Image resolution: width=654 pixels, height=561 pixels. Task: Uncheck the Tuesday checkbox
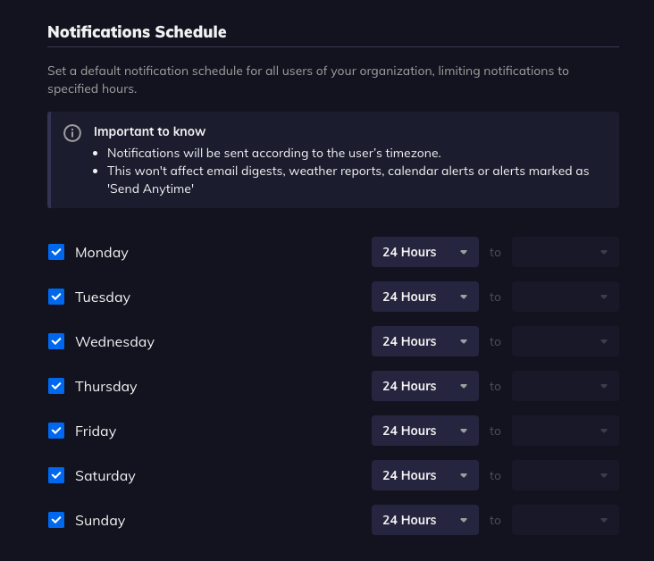pyautogui.click(x=56, y=297)
